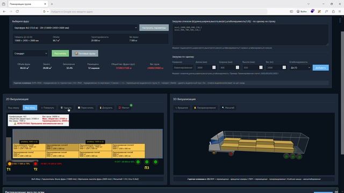Image resolution: width=344 pixels, height=193 pixels.
Task: Click the browser Войти profile button
Action: 302,11
